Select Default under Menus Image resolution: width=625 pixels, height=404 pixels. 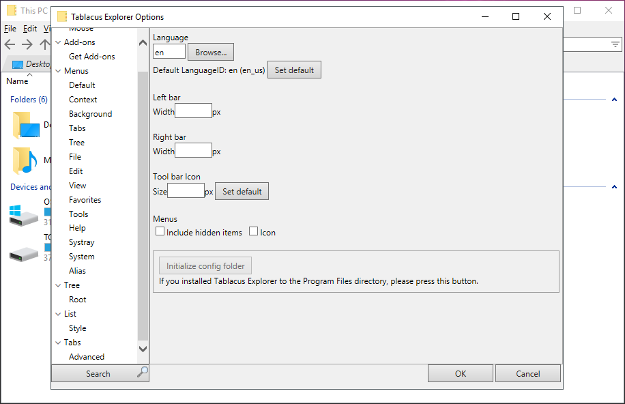(82, 85)
